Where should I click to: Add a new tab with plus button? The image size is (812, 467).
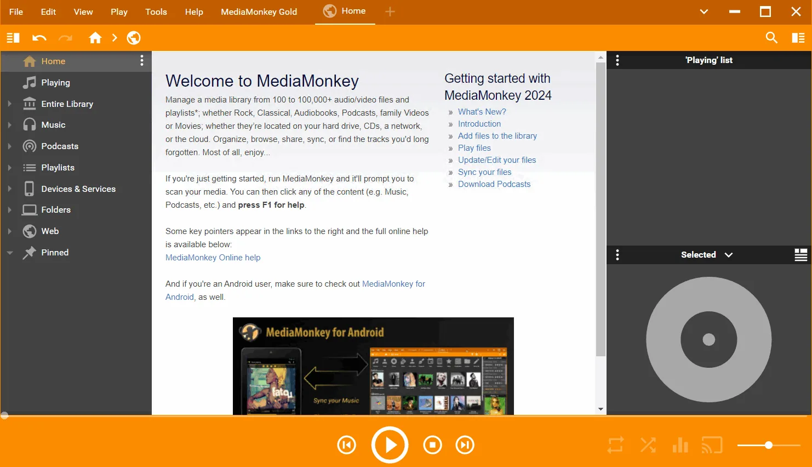(x=390, y=12)
